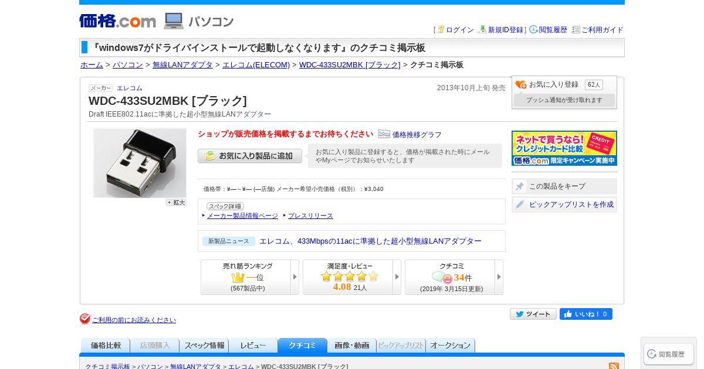The width and height of the screenshot is (704, 369).
Task: Click エレコム(ELECOM) breadcrumb link
Action: (x=256, y=65)
